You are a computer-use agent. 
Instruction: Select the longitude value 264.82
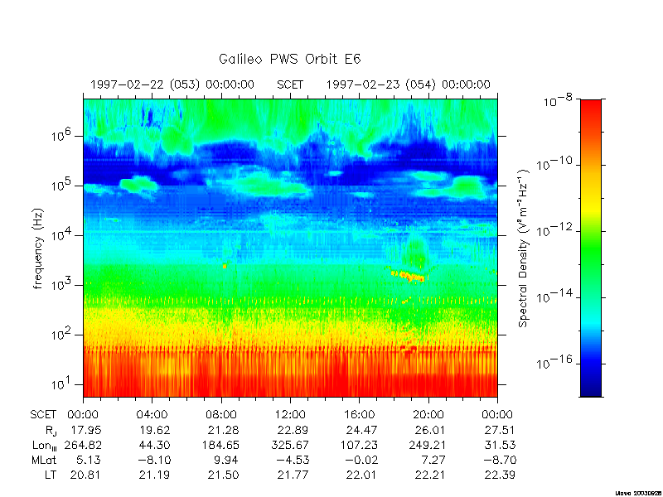(83, 445)
